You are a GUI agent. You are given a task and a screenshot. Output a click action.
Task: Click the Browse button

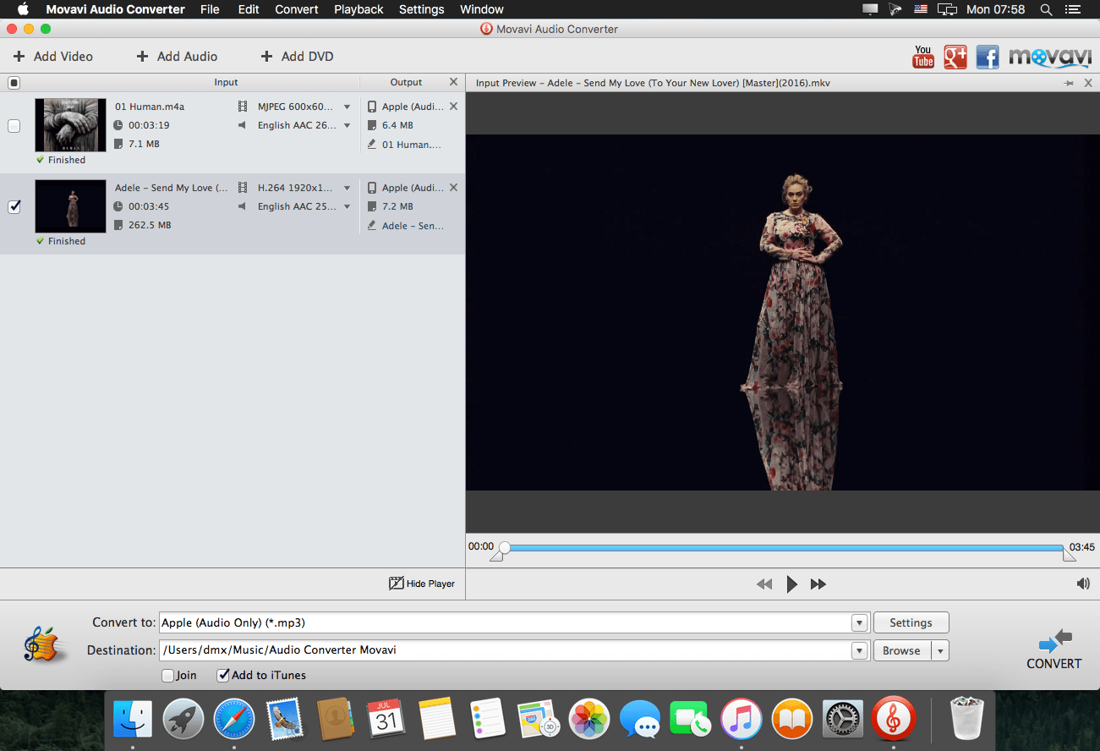coord(901,650)
